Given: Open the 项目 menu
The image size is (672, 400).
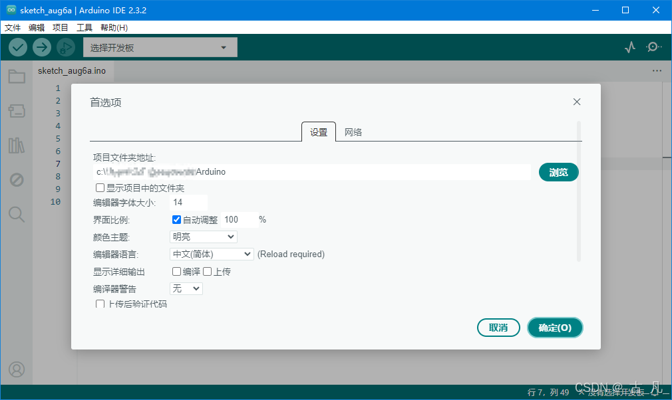Looking at the screenshot, I should [x=61, y=27].
